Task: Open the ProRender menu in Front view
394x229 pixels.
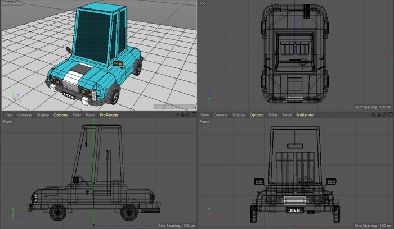Action: coord(305,115)
